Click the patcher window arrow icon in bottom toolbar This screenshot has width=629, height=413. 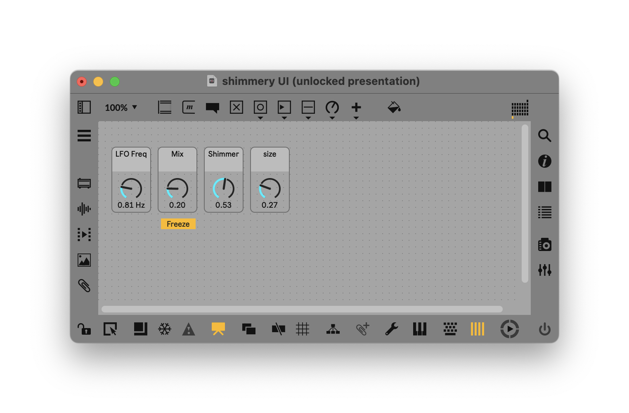click(110, 329)
